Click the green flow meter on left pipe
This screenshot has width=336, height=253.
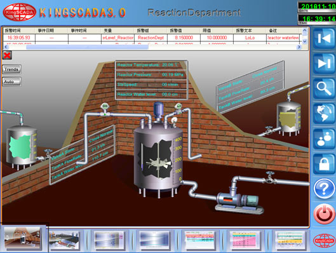click(x=104, y=109)
